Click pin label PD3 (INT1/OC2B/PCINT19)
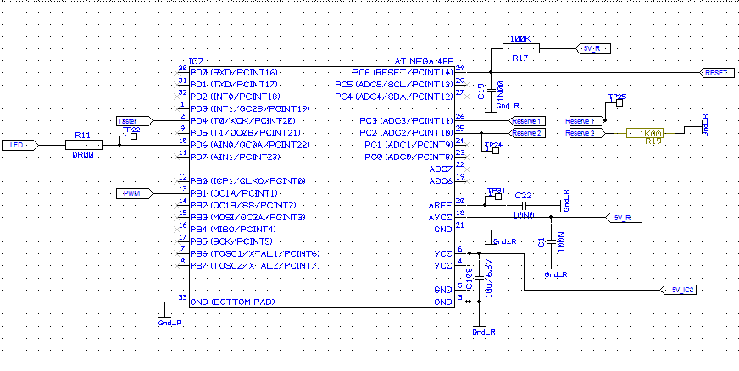739x371 pixels. [x=250, y=108]
